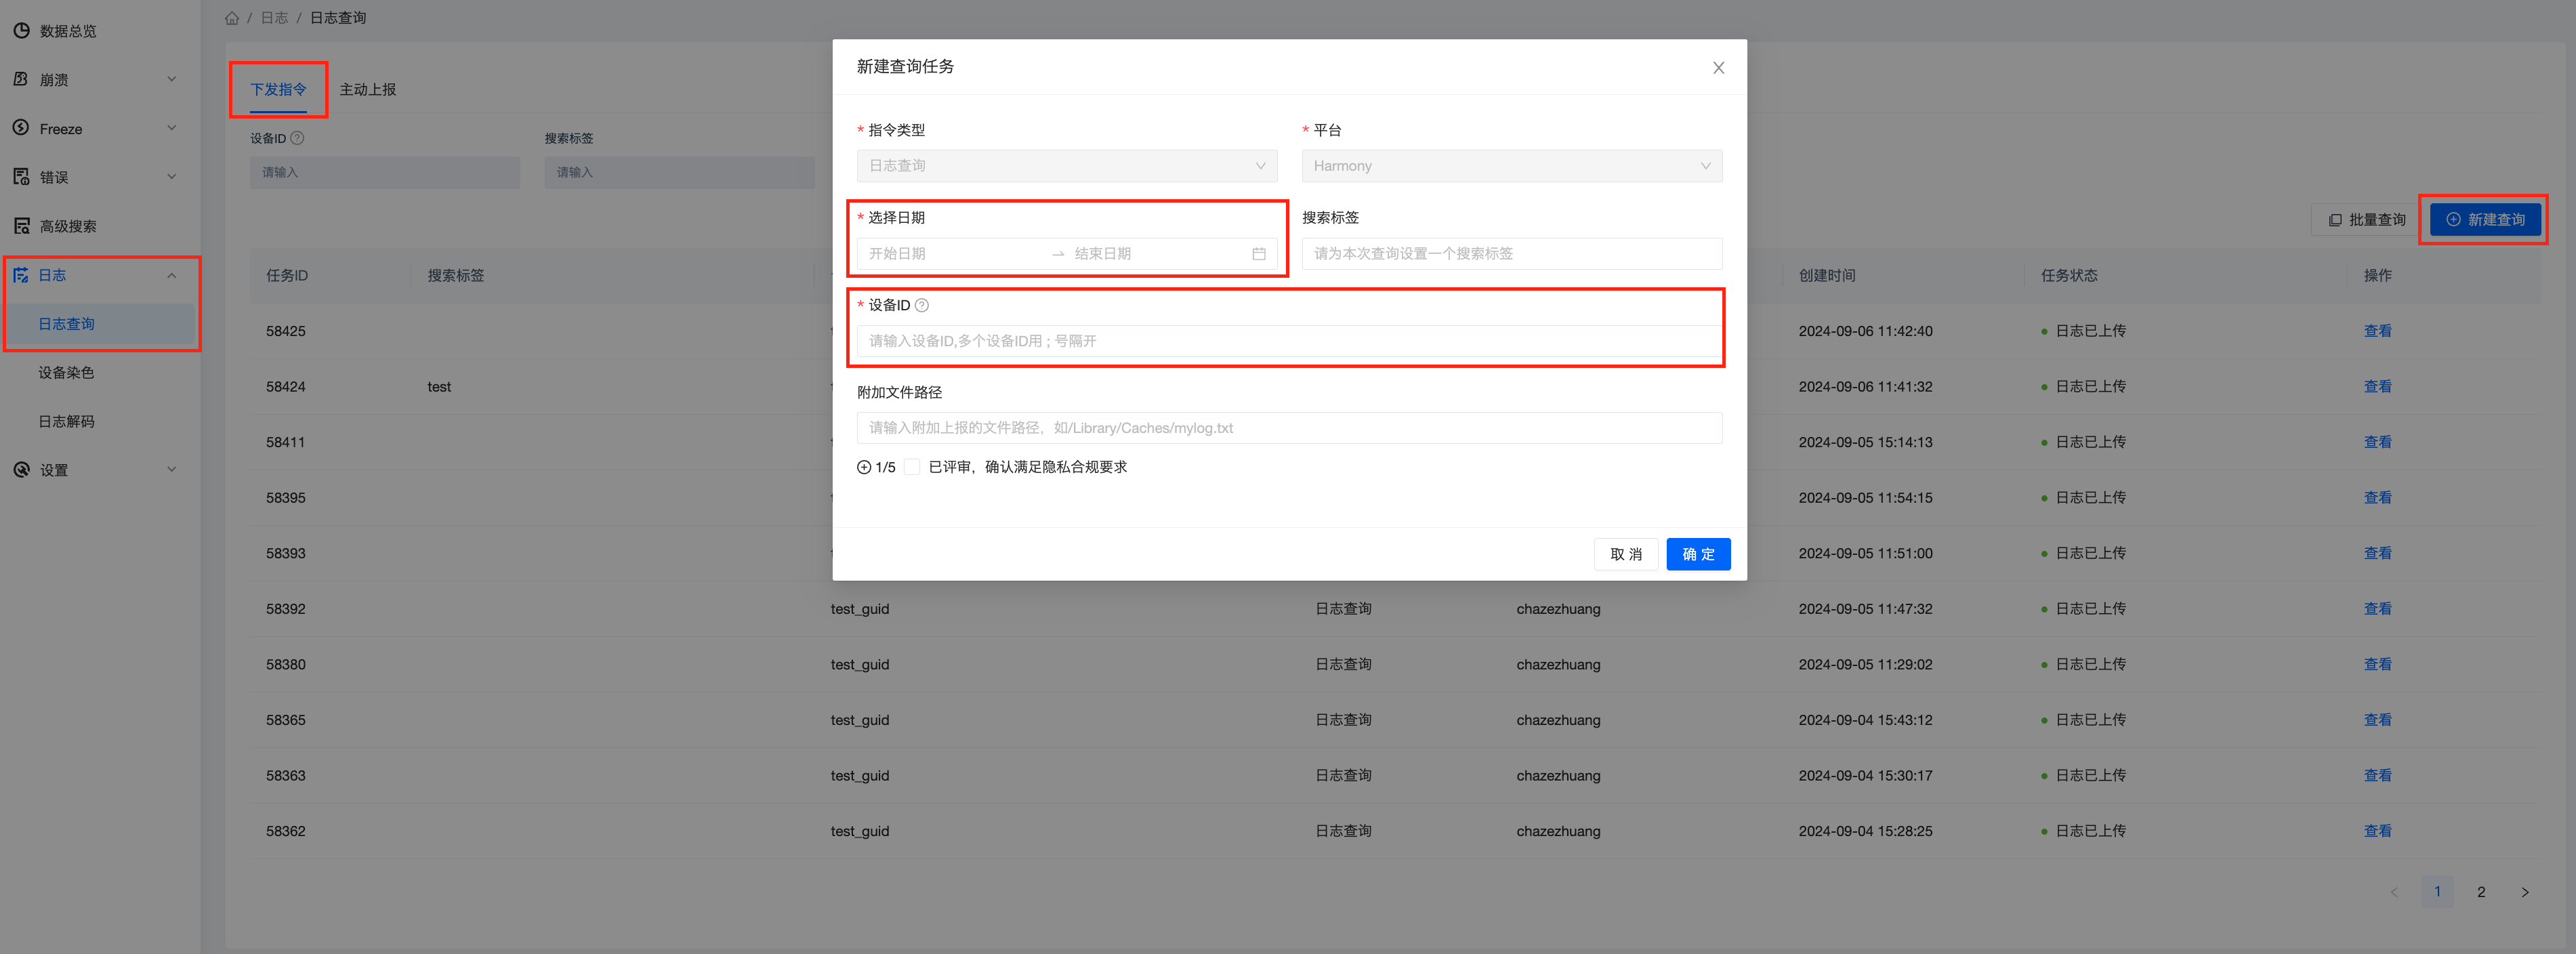Click the home icon in the breadcrumb
2576x954 pixels.
232,18
